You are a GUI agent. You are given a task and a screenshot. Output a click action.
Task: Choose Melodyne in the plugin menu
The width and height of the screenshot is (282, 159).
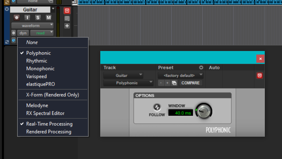point(37,105)
